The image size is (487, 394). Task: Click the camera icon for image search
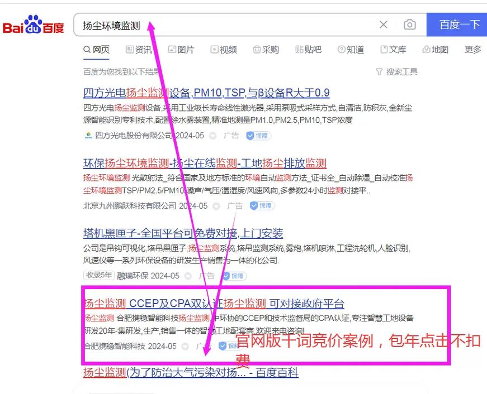click(410, 25)
